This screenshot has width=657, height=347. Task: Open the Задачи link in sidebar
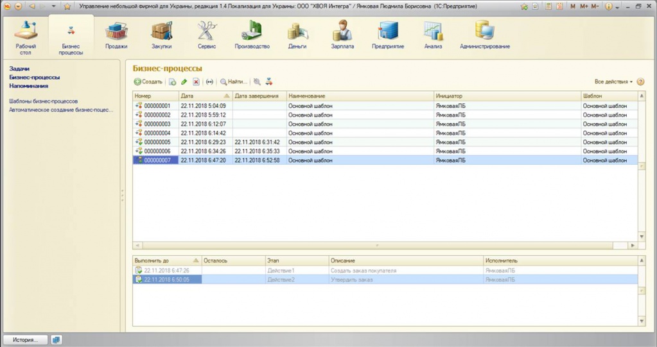click(19, 69)
